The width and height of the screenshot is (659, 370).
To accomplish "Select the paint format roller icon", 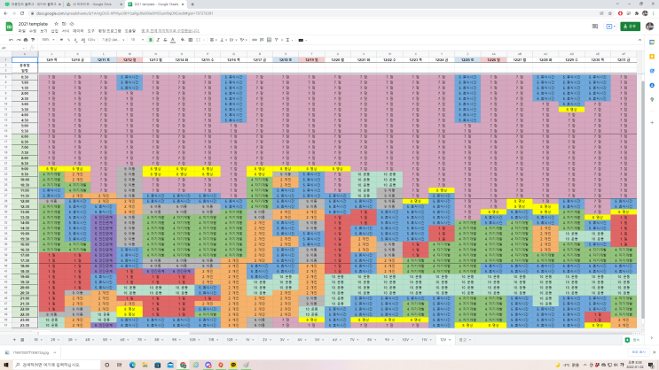I will 33,40.
